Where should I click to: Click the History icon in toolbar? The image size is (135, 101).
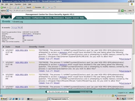coord(44,7)
